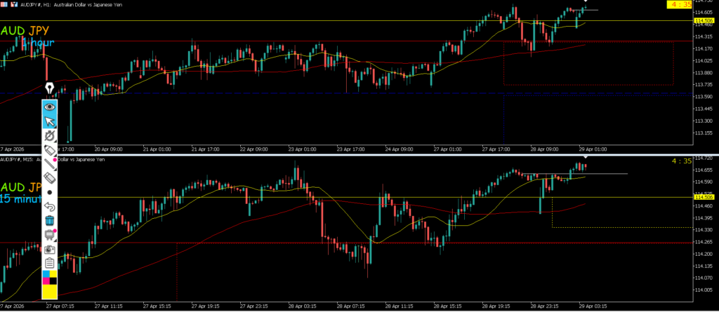The image size is (719, 312).
Task: Click the 113.590 price on H1 scale
Action: (x=704, y=97)
